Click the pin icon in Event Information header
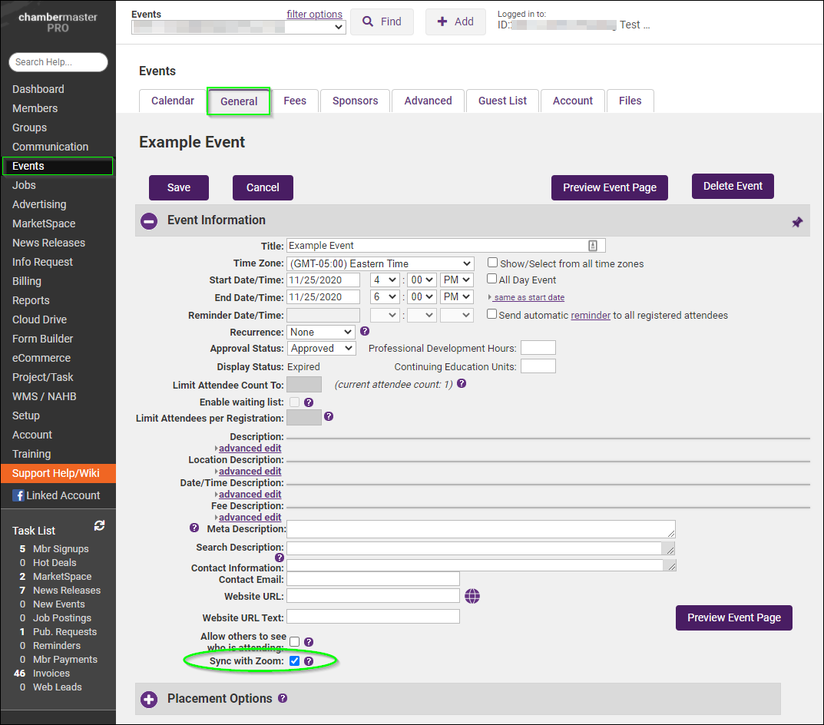The width and height of the screenshot is (824, 725). click(x=797, y=222)
